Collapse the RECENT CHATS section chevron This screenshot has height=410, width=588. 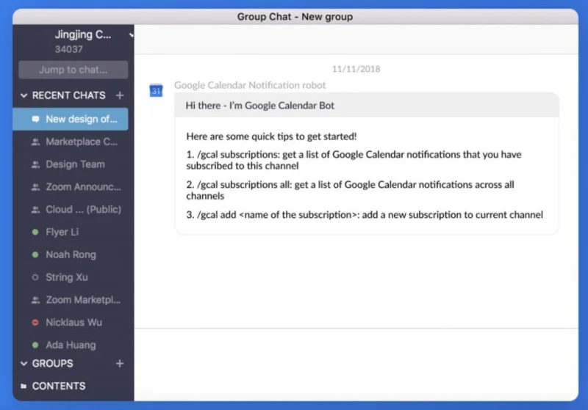(x=24, y=95)
